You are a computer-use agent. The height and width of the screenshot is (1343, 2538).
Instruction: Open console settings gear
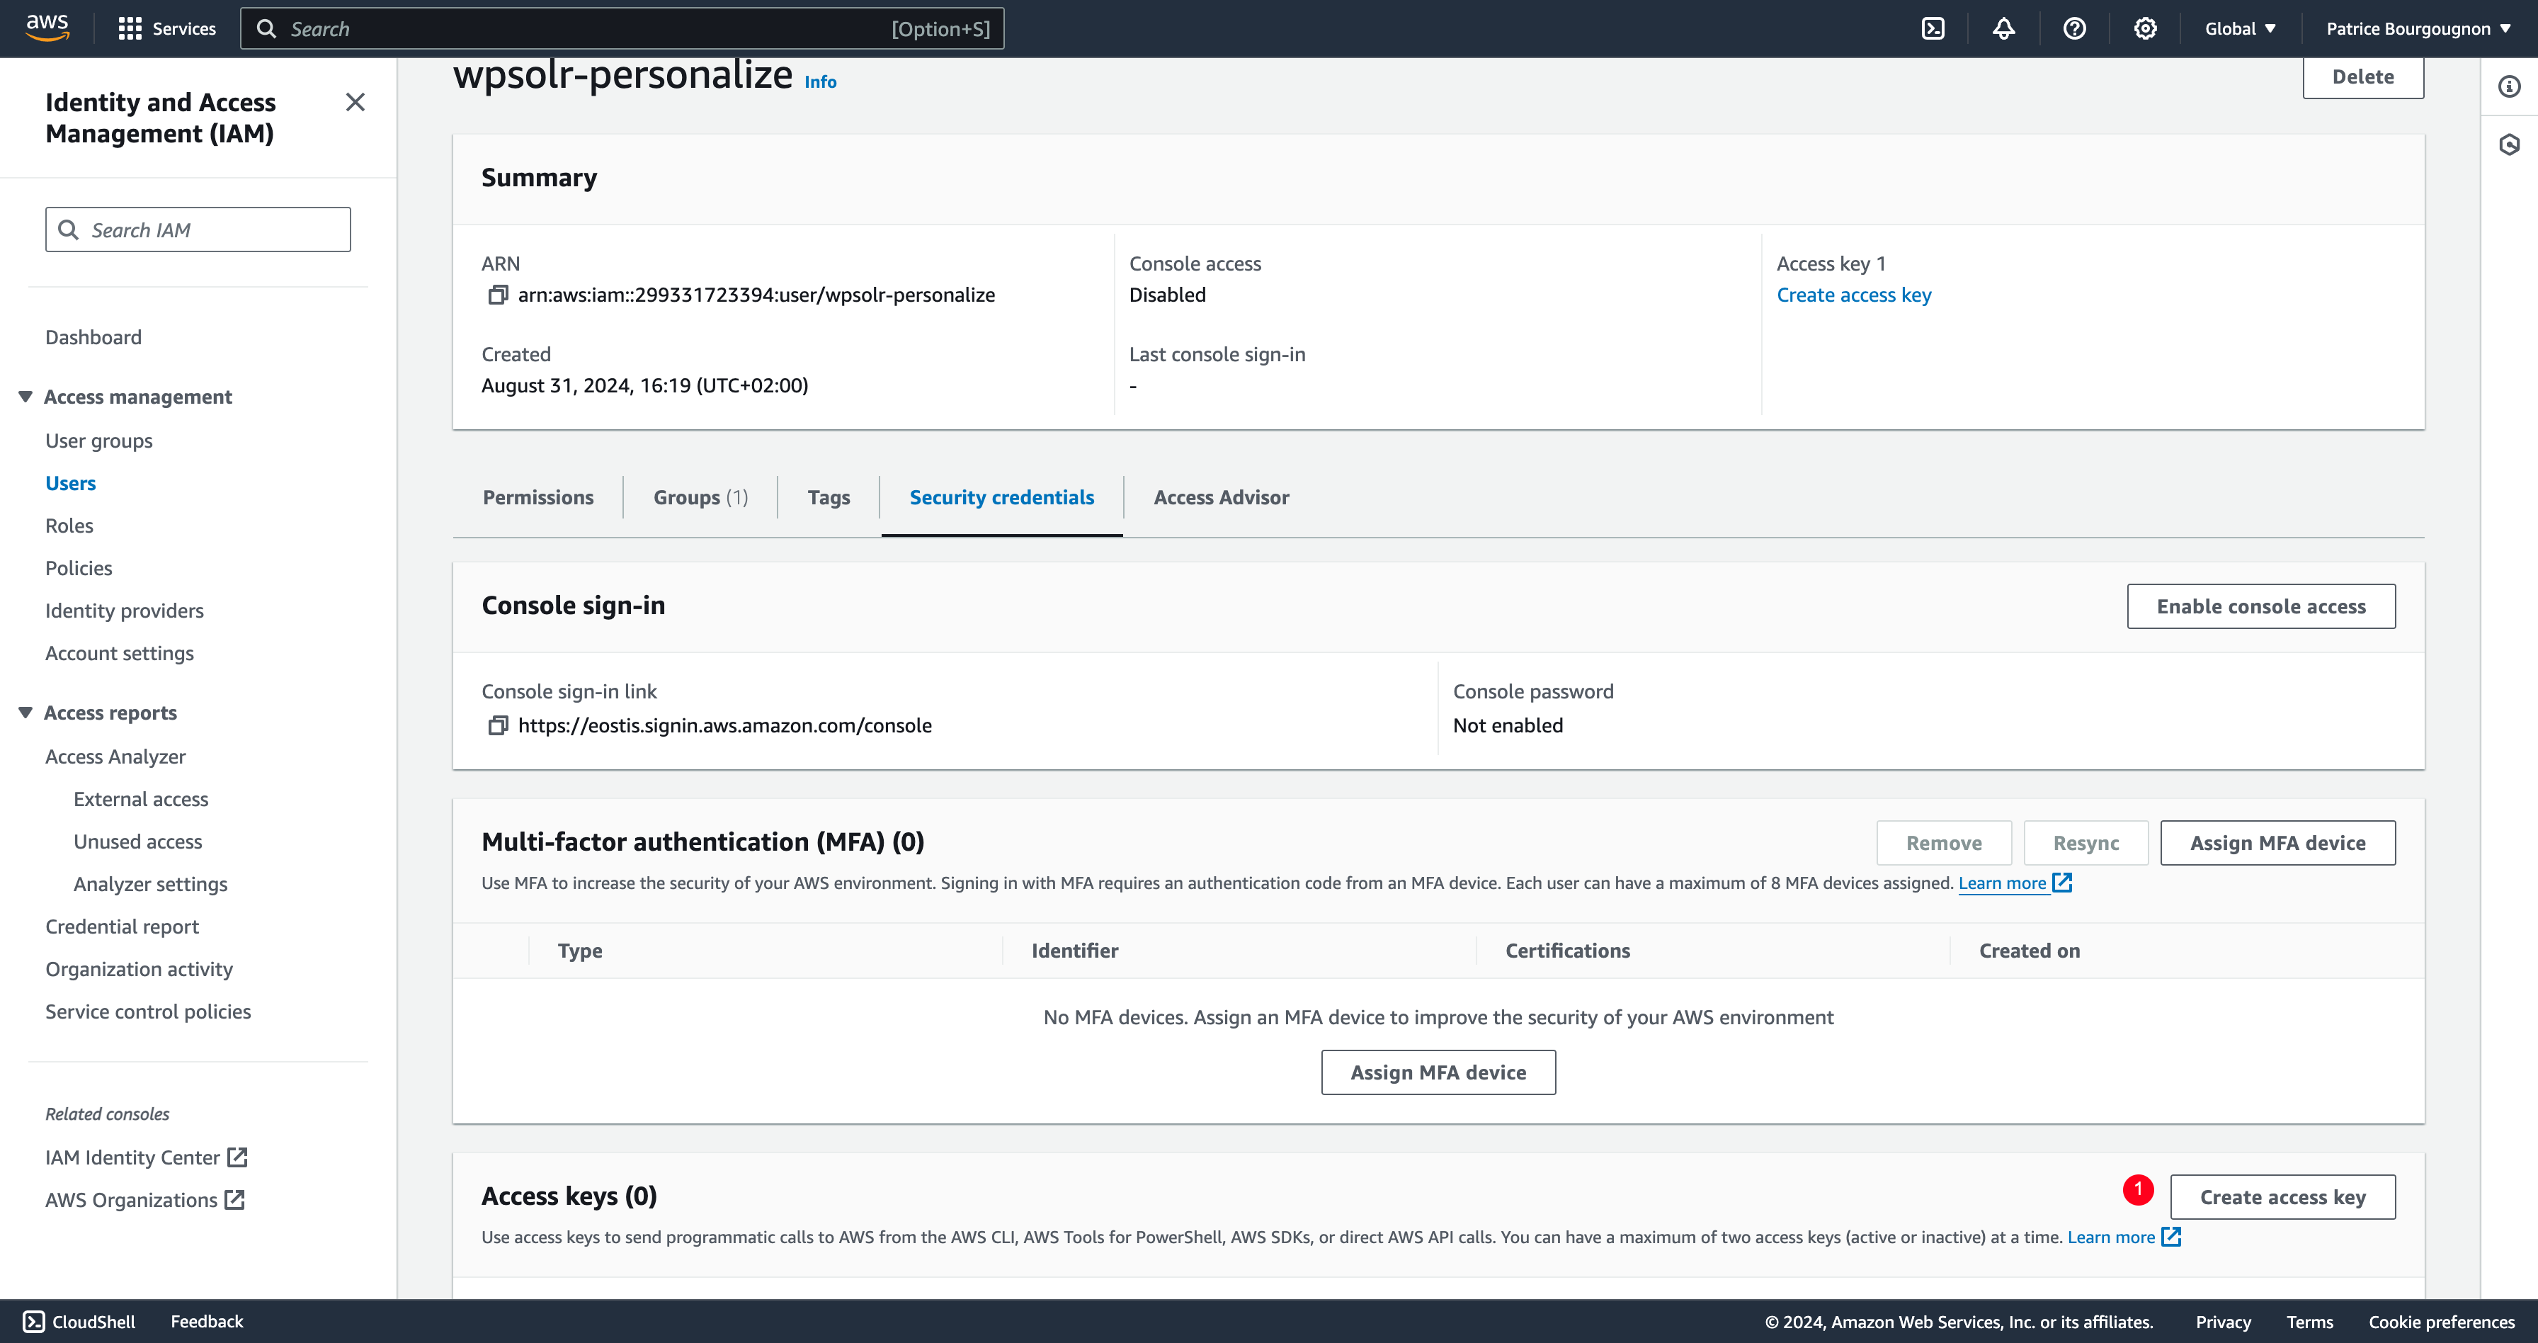point(2145,28)
